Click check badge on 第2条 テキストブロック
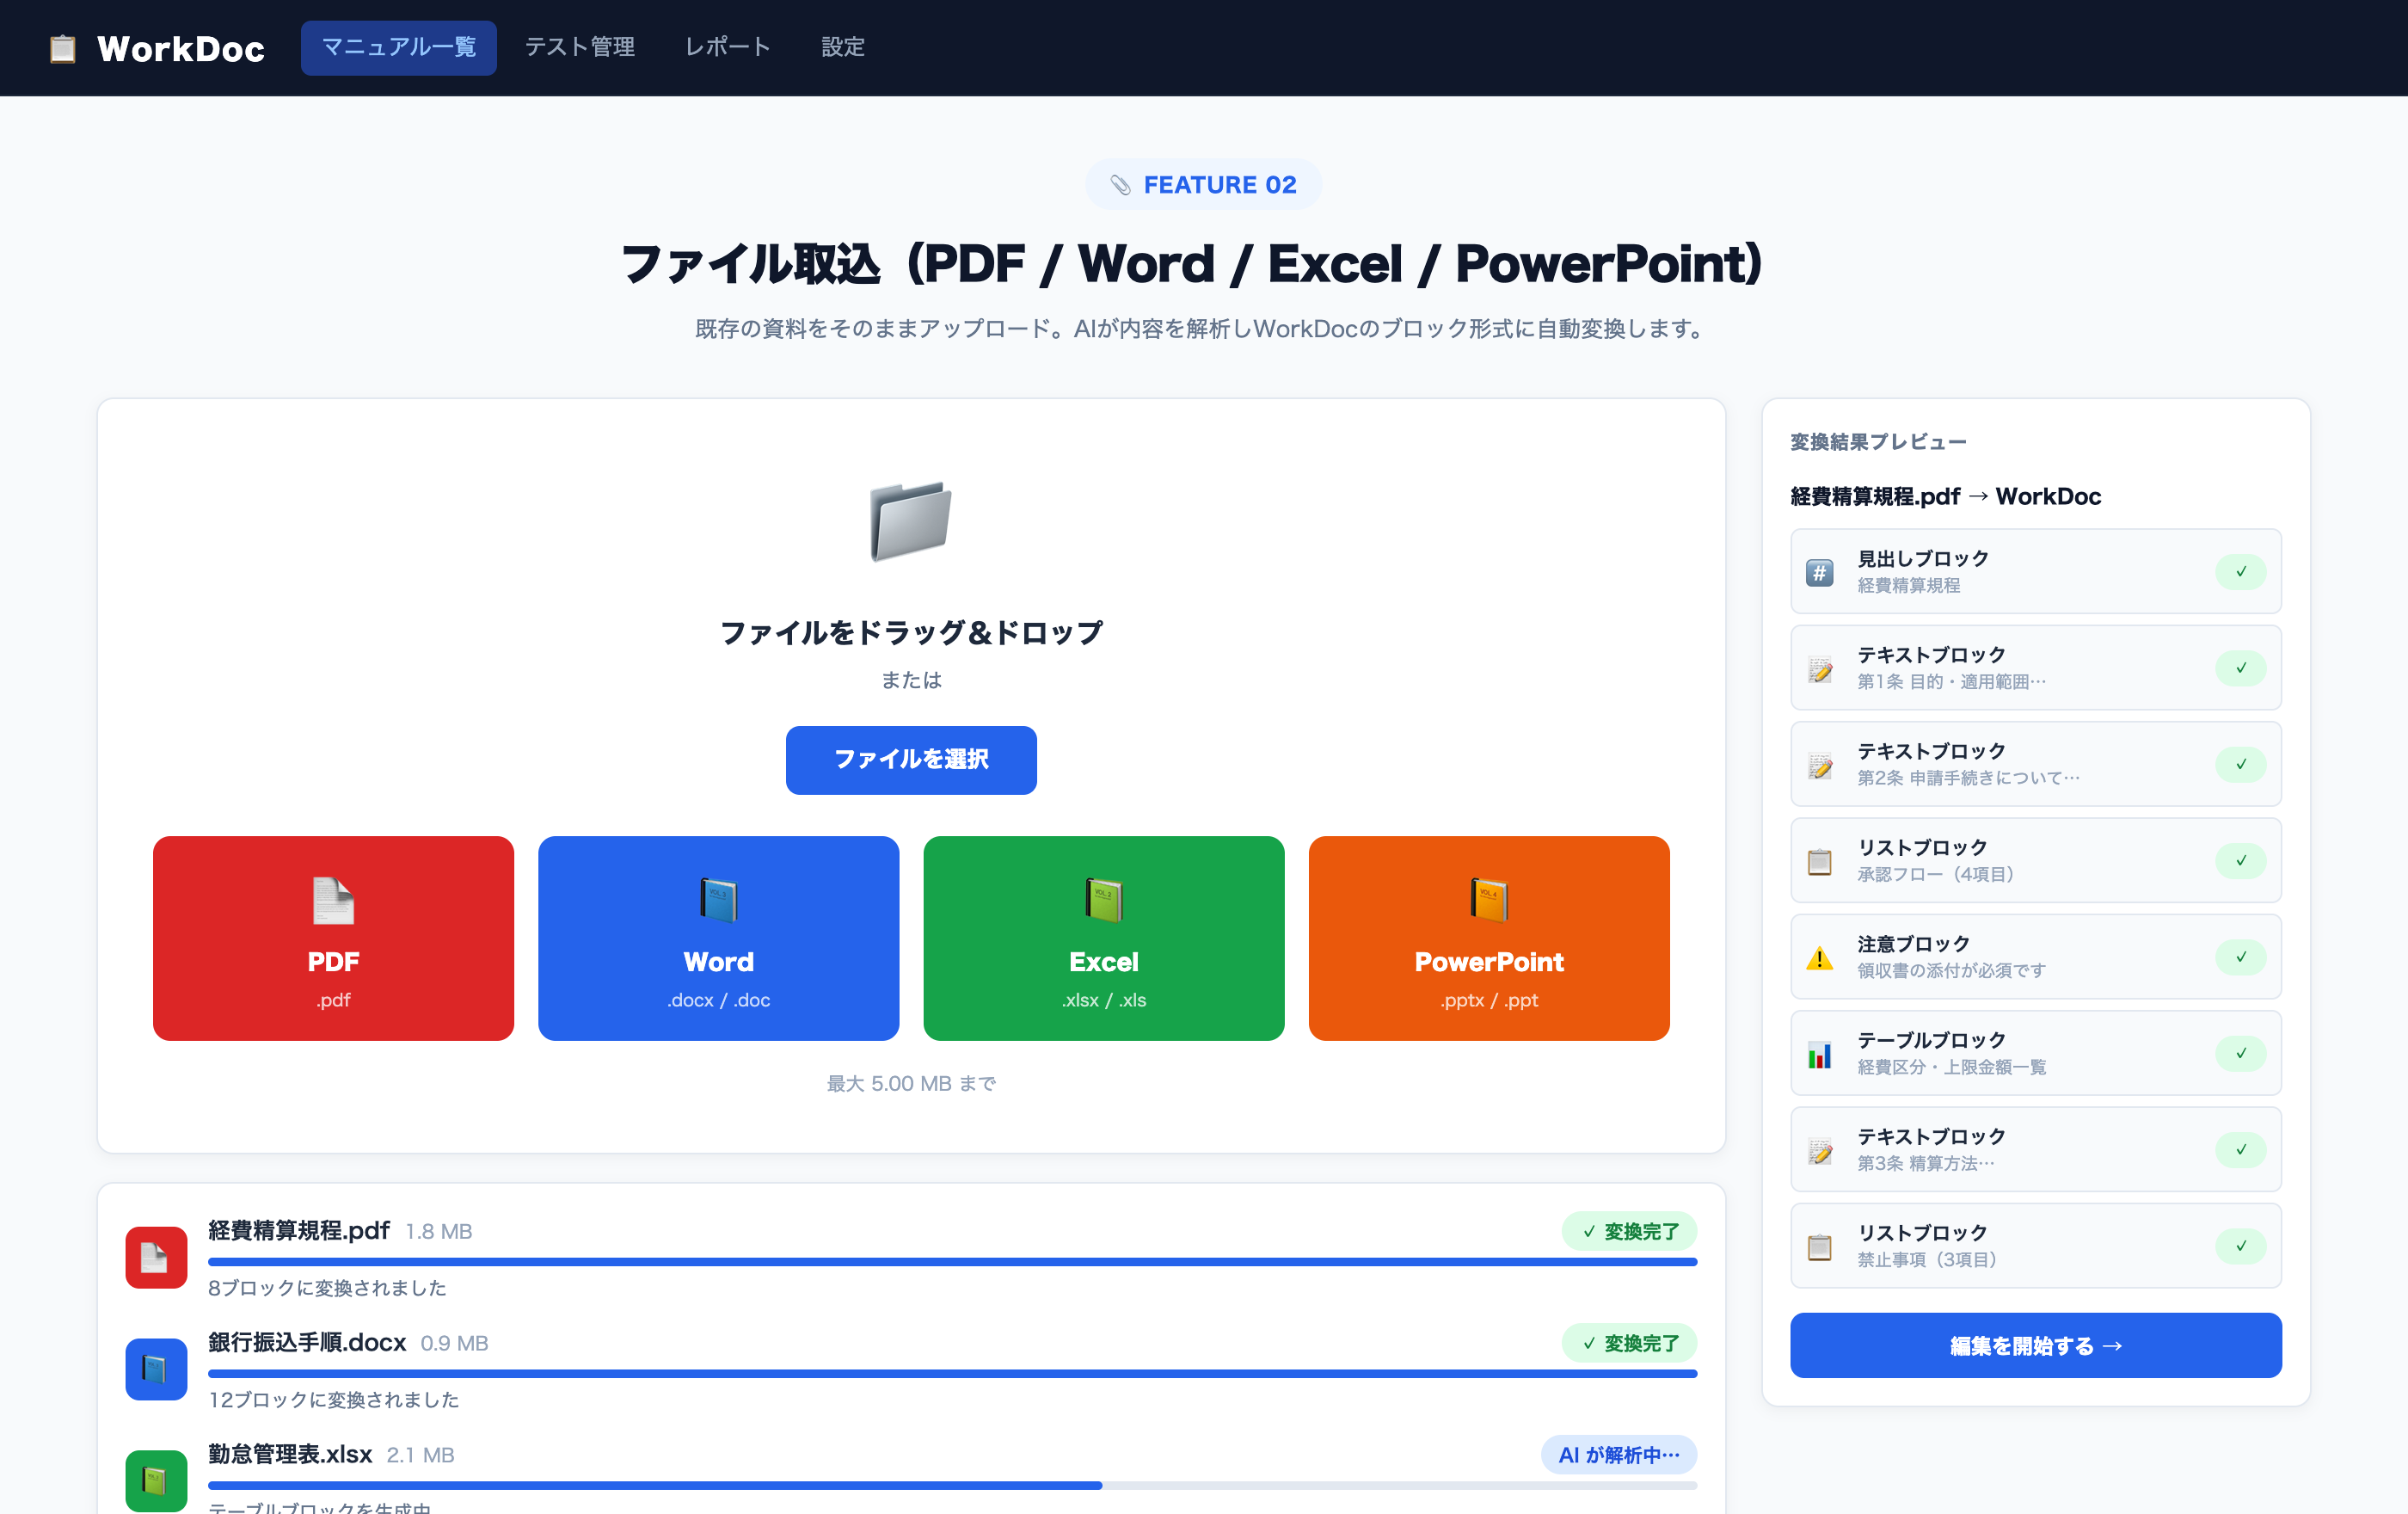The width and height of the screenshot is (2408, 1514). [x=2241, y=764]
